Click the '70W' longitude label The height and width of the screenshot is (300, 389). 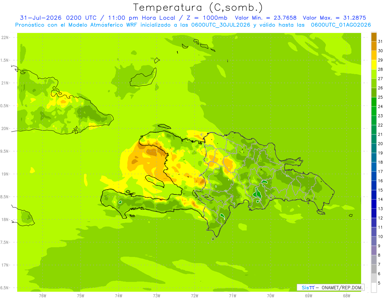[270, 296]
